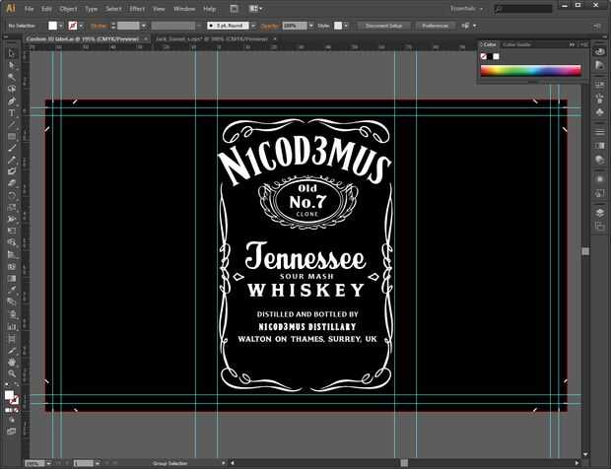Activate the Stroke box in the toolbox

[x=15, y=400]
